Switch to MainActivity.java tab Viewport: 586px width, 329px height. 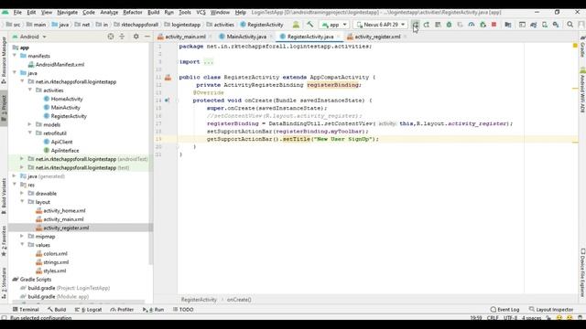pyautogui.click(x=246, y=37)
